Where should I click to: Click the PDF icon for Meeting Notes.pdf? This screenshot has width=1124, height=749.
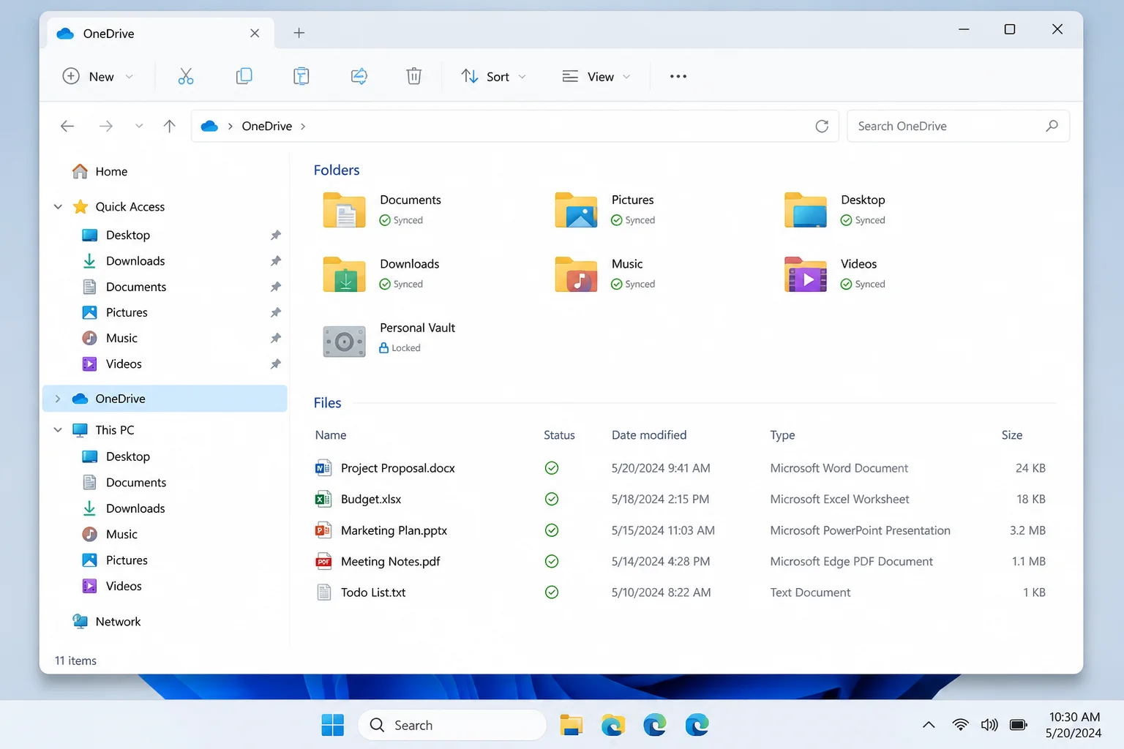click(323, 562)
